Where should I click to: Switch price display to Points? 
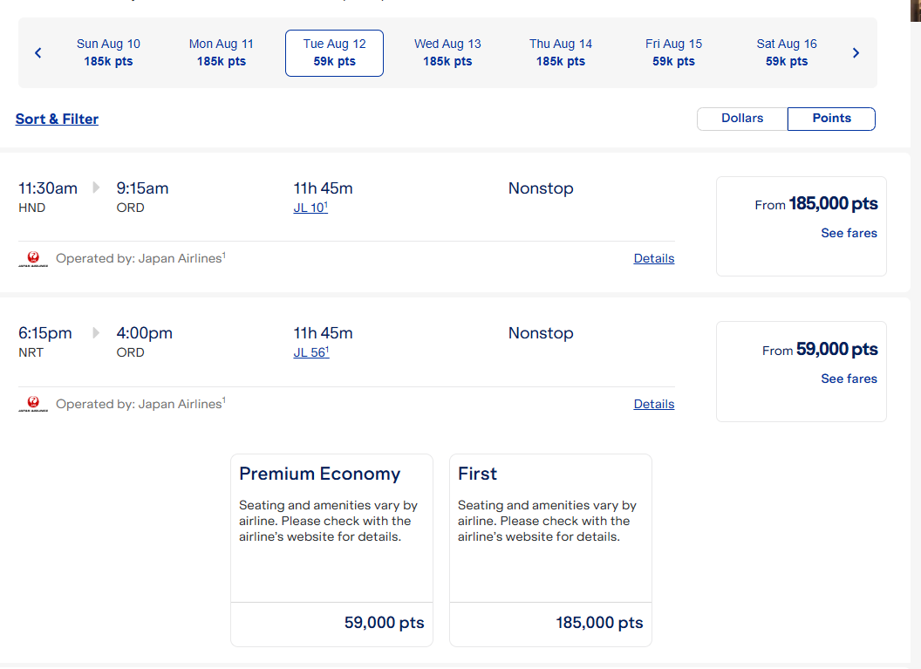click(831, 119)
